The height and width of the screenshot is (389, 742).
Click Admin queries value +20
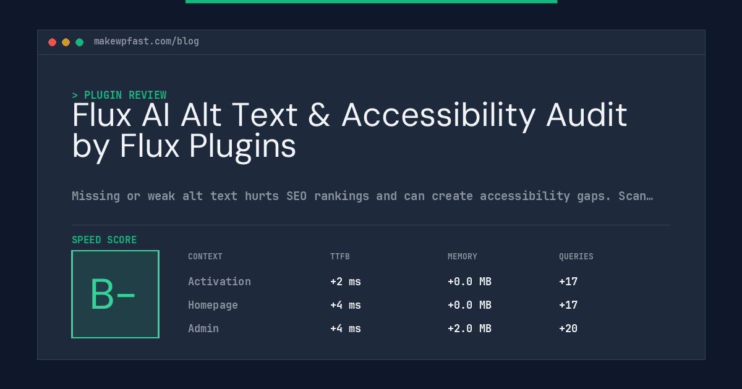pyautogui.click(x=568, y=328)
